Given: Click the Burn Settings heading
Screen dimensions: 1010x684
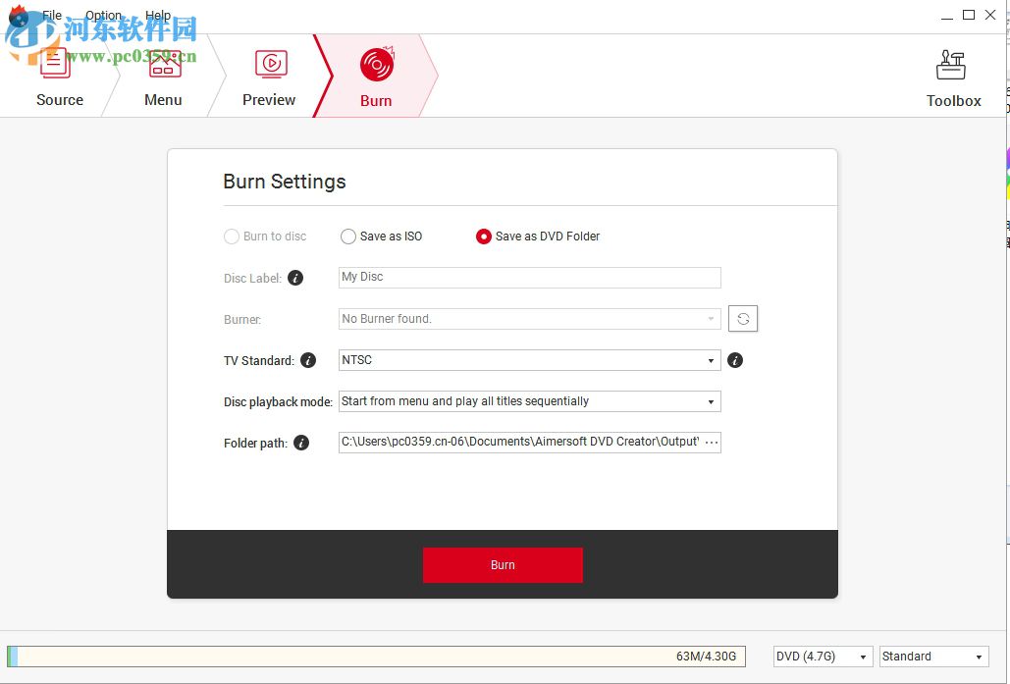Looking at the screenshot, I should pos(284,182).
